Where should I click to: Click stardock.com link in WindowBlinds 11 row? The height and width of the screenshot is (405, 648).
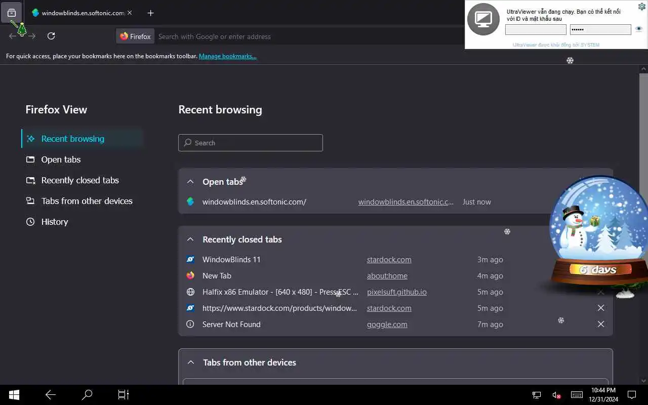pyautogui.click(x=389, y=260)
